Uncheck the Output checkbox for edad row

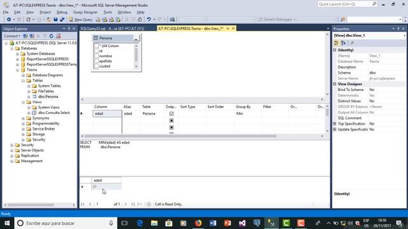click(x=171, y=114)
